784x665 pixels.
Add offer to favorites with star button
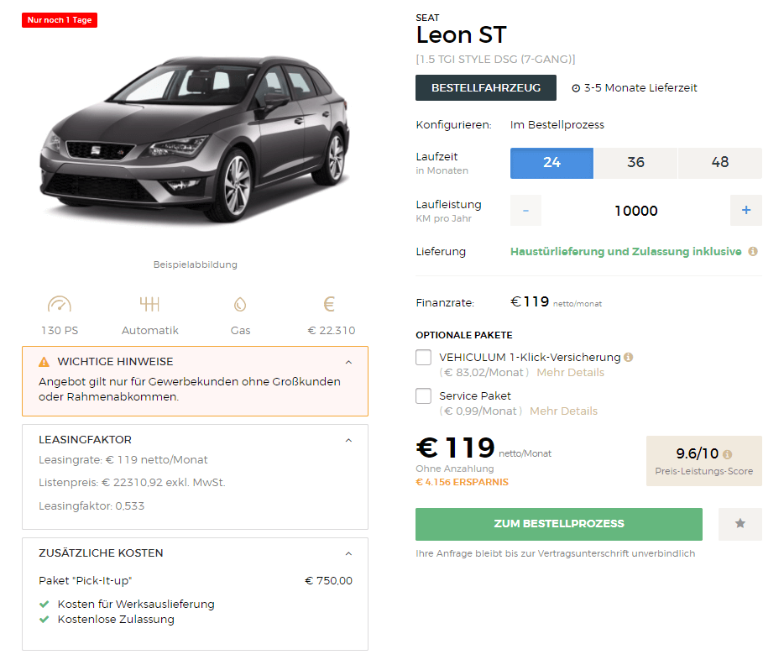[x=740, y=523]
